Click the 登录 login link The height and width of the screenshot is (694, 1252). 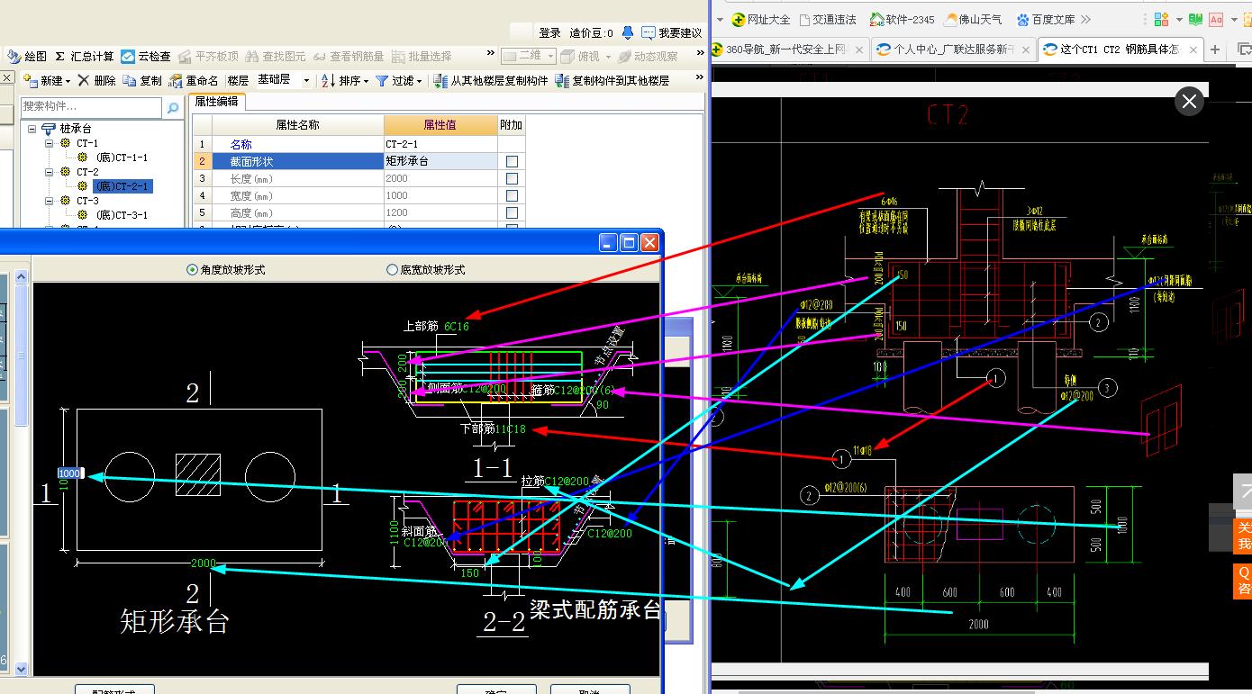tap(549, 32)
